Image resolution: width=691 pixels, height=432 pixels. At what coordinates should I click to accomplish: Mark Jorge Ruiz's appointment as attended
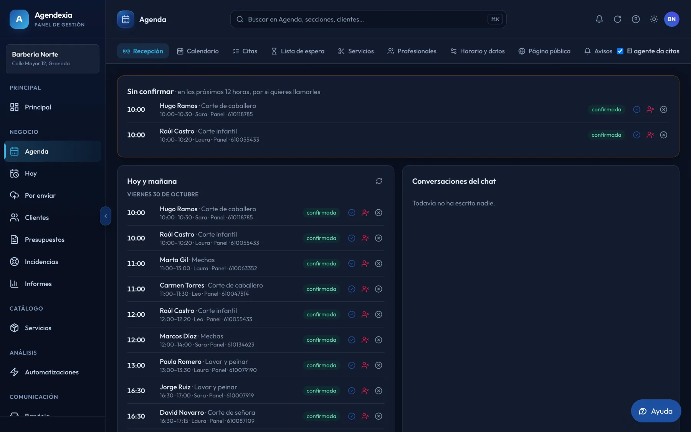click(x=352, y=391)
